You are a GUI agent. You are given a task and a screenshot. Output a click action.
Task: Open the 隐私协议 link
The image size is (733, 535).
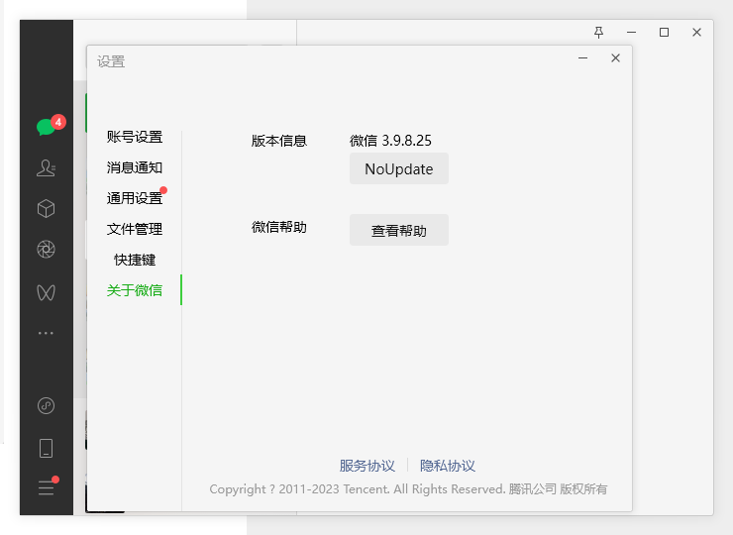(x=448, y=466)
